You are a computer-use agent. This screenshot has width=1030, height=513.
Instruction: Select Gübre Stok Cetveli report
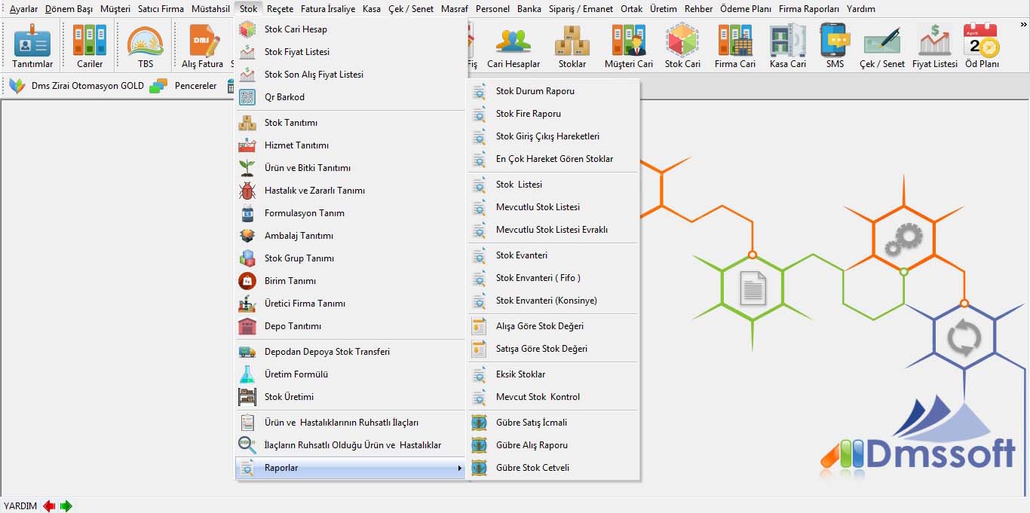532,468
